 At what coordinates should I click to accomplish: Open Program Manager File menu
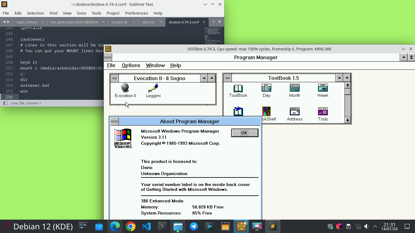pyautogui.click(x=111, y=65)
